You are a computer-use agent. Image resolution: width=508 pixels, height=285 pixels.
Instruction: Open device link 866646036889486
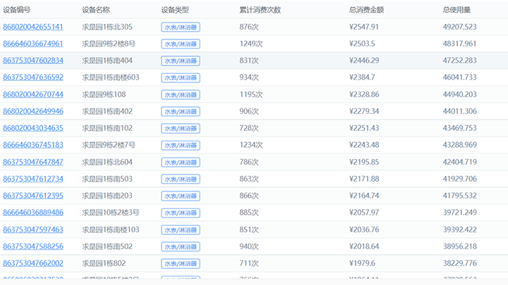(33, 213)
